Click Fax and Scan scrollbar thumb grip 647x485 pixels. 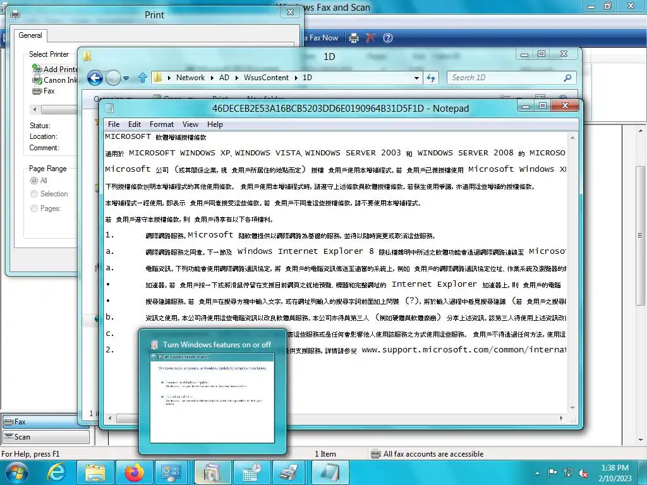[640, 236]
